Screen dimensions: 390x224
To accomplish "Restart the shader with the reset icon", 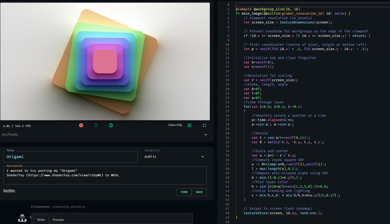I will (96, 125).
